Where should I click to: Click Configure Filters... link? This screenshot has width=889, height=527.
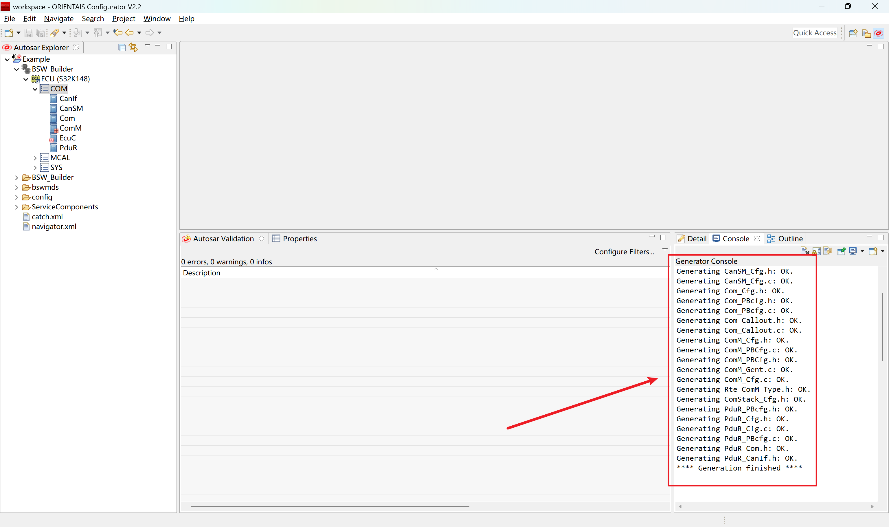(624, 251)
